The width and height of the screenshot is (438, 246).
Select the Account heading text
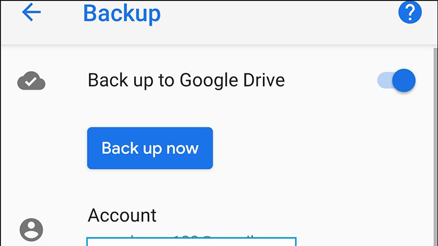pyautogui.click(x=122, y=215)
